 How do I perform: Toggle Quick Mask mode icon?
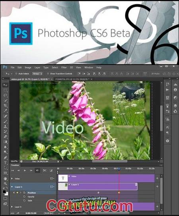point(5,198)
